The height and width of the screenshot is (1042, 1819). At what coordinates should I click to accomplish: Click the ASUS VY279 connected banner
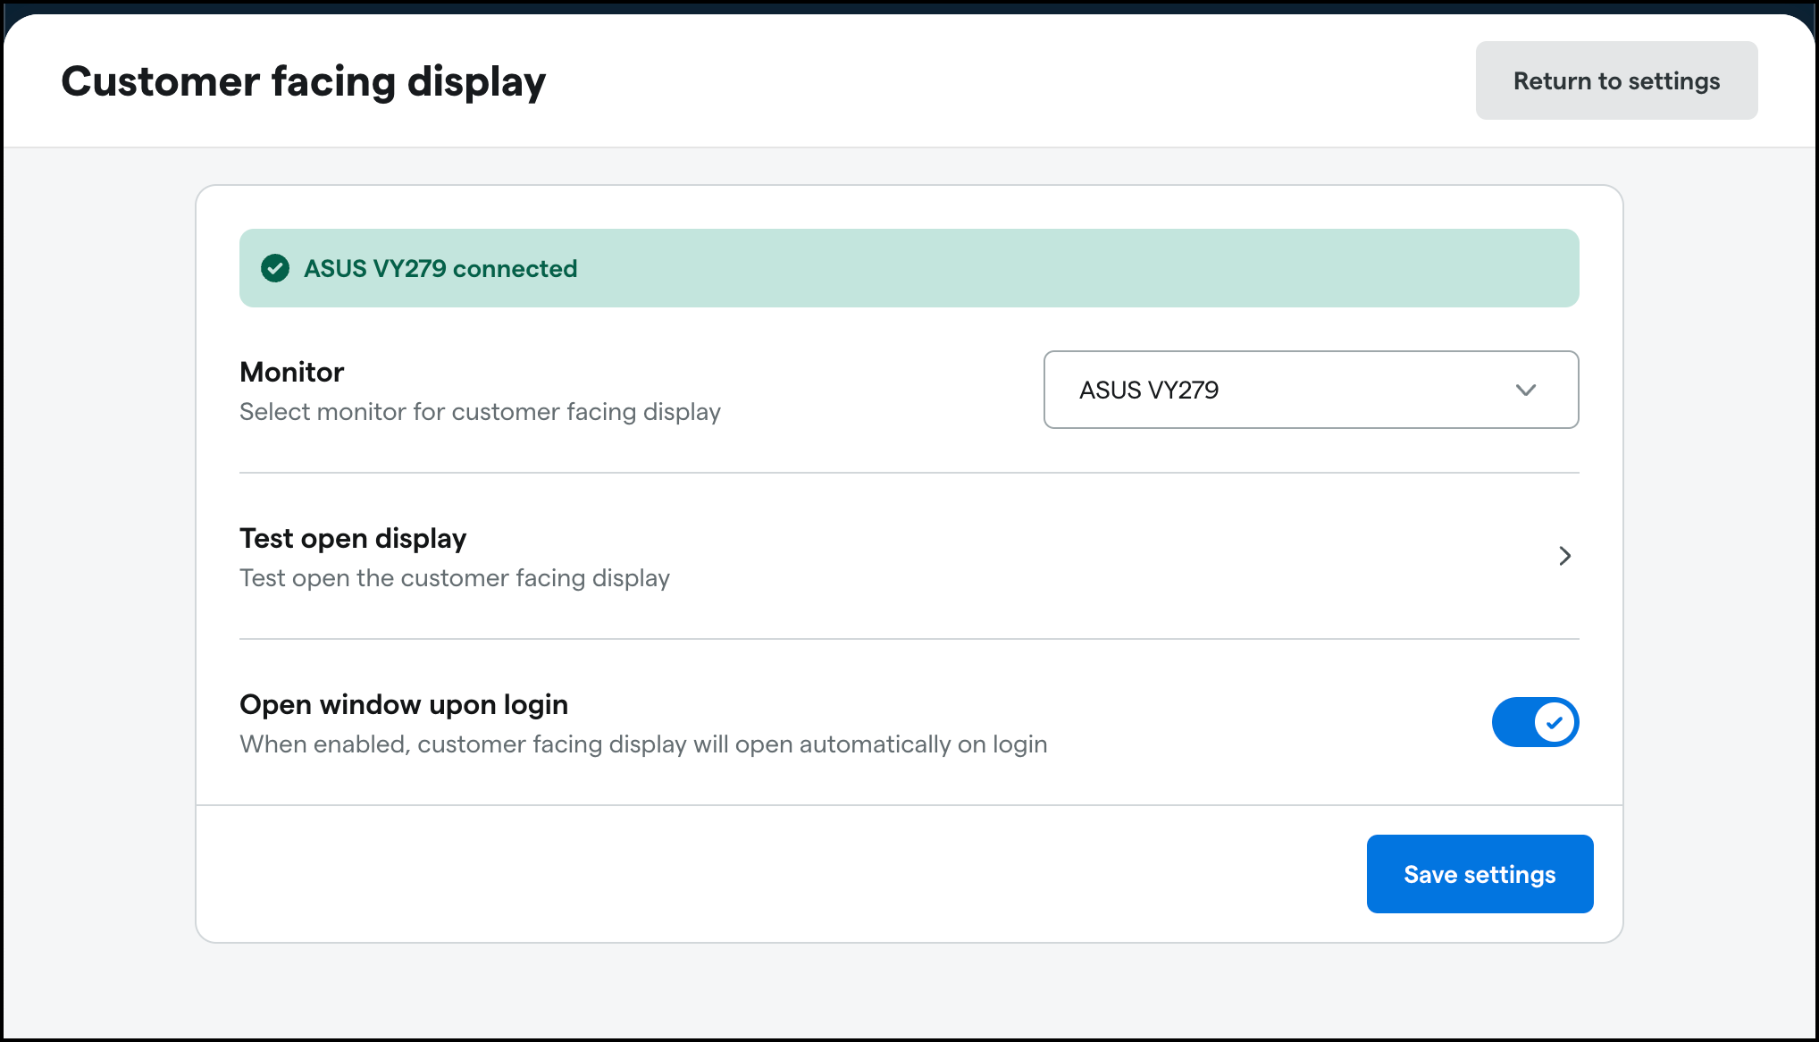(x=909, y=268)
